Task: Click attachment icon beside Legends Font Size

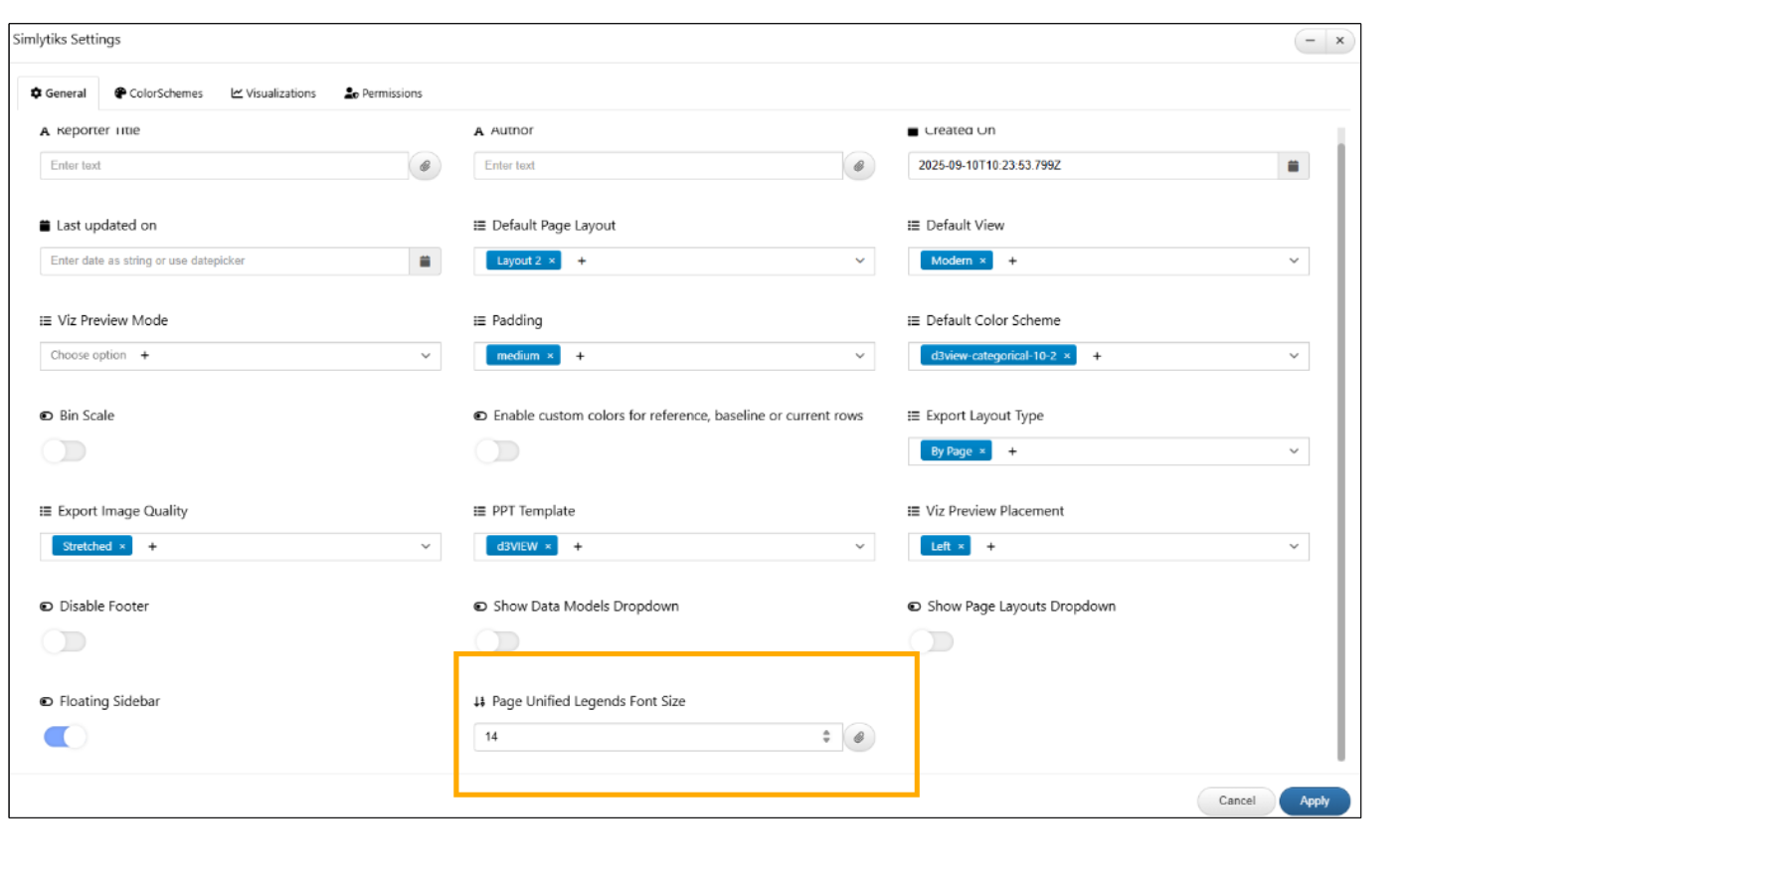Action: 859,738
